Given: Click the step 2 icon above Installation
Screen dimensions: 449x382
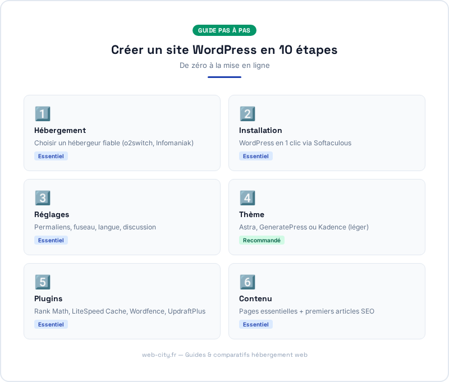Looking at the screenshot, I should (x=248, y=114).
